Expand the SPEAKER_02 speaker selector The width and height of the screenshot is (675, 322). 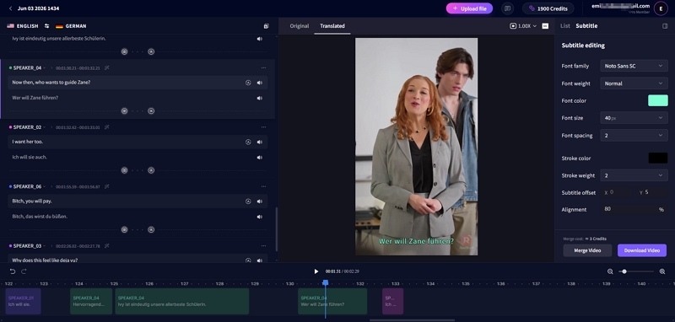[x=44, y=127]
